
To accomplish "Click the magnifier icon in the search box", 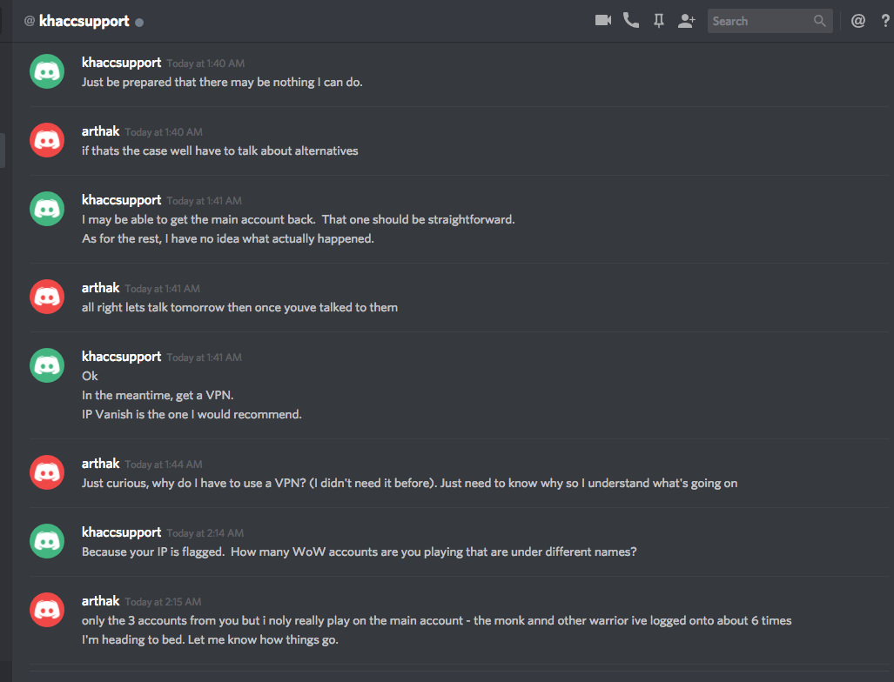I will tap(820, 21).
